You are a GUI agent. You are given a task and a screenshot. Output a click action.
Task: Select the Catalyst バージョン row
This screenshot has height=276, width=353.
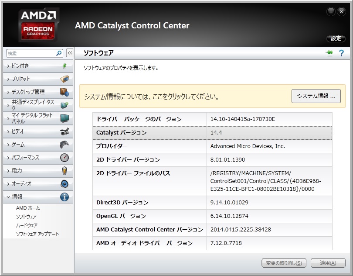212,133
